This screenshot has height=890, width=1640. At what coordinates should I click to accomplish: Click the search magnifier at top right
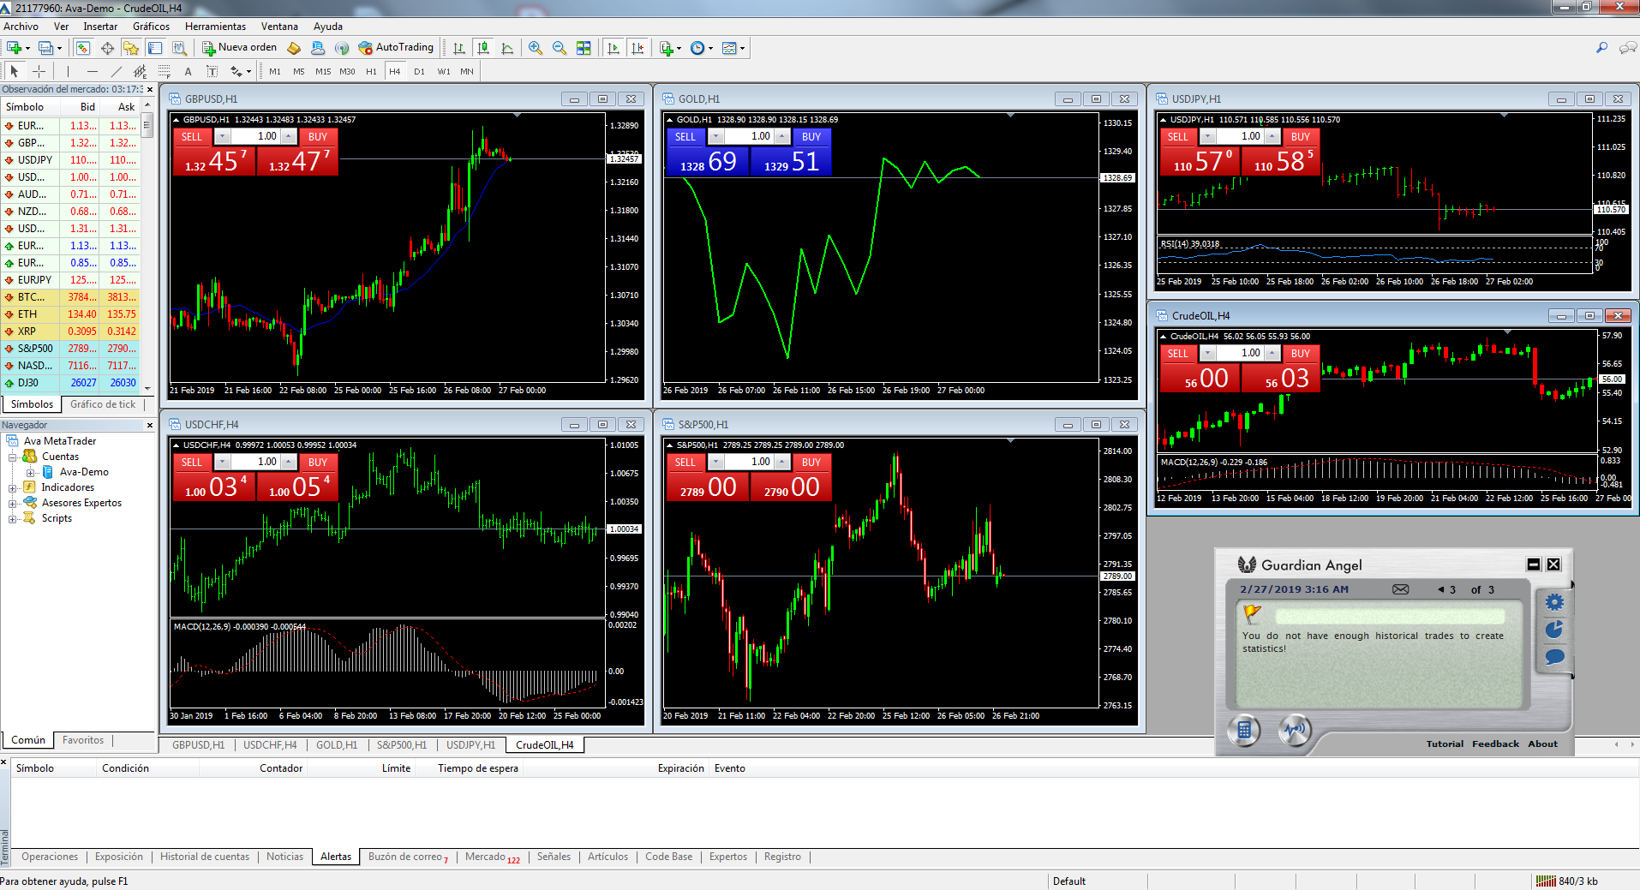[x=1601, y=48]
